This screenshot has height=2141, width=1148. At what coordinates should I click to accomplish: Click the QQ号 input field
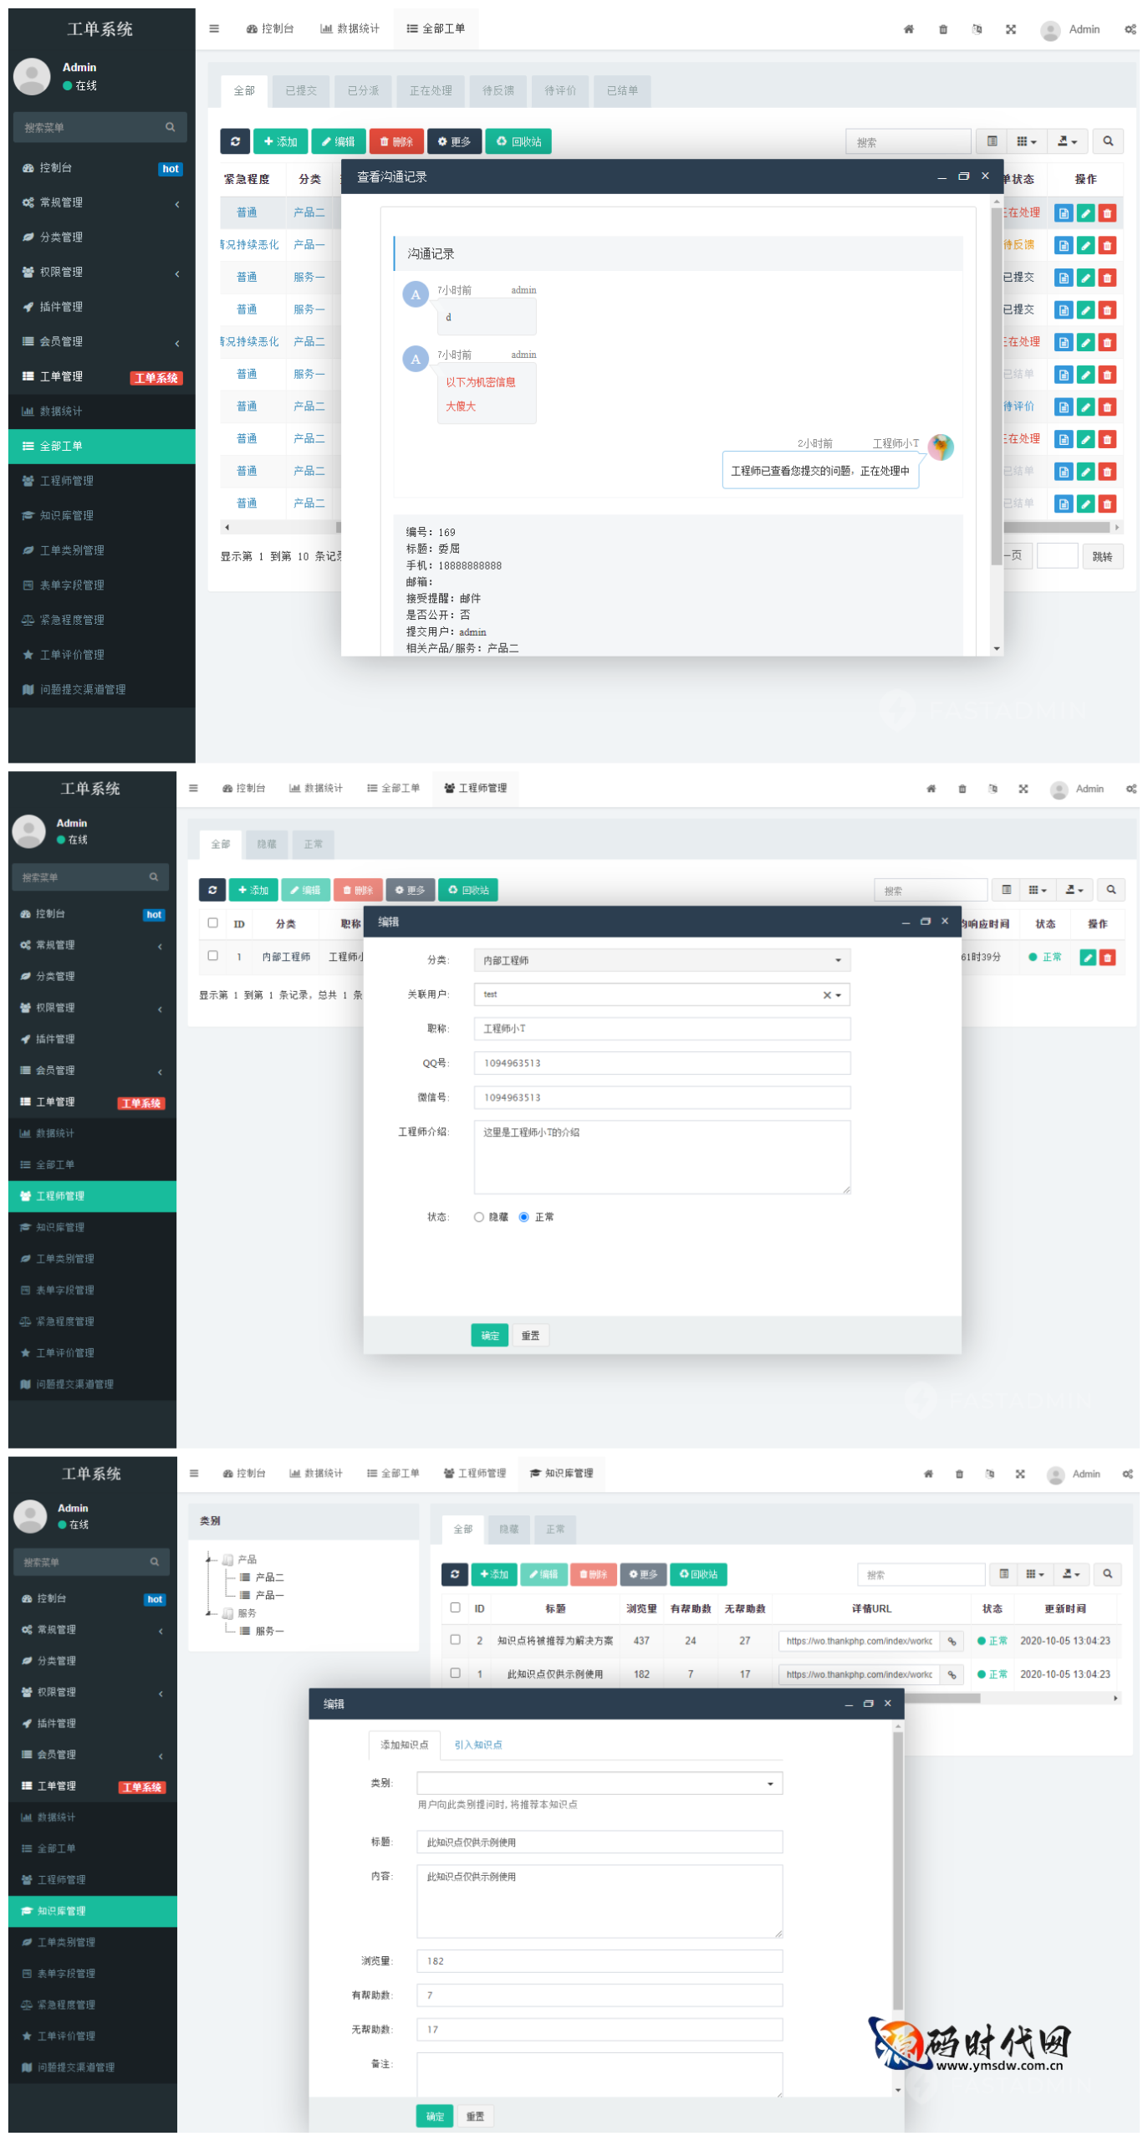661,1064
